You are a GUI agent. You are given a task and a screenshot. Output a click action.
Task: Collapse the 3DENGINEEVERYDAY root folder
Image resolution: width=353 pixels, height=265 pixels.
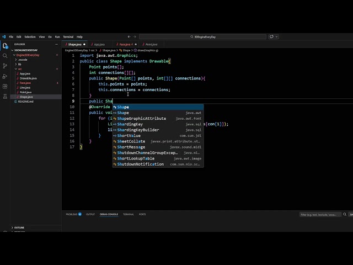[25, 50]
